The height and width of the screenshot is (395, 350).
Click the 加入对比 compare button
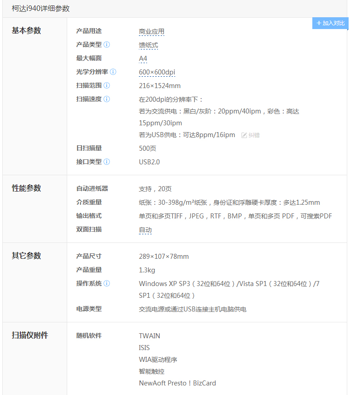[x=330, y=23]
